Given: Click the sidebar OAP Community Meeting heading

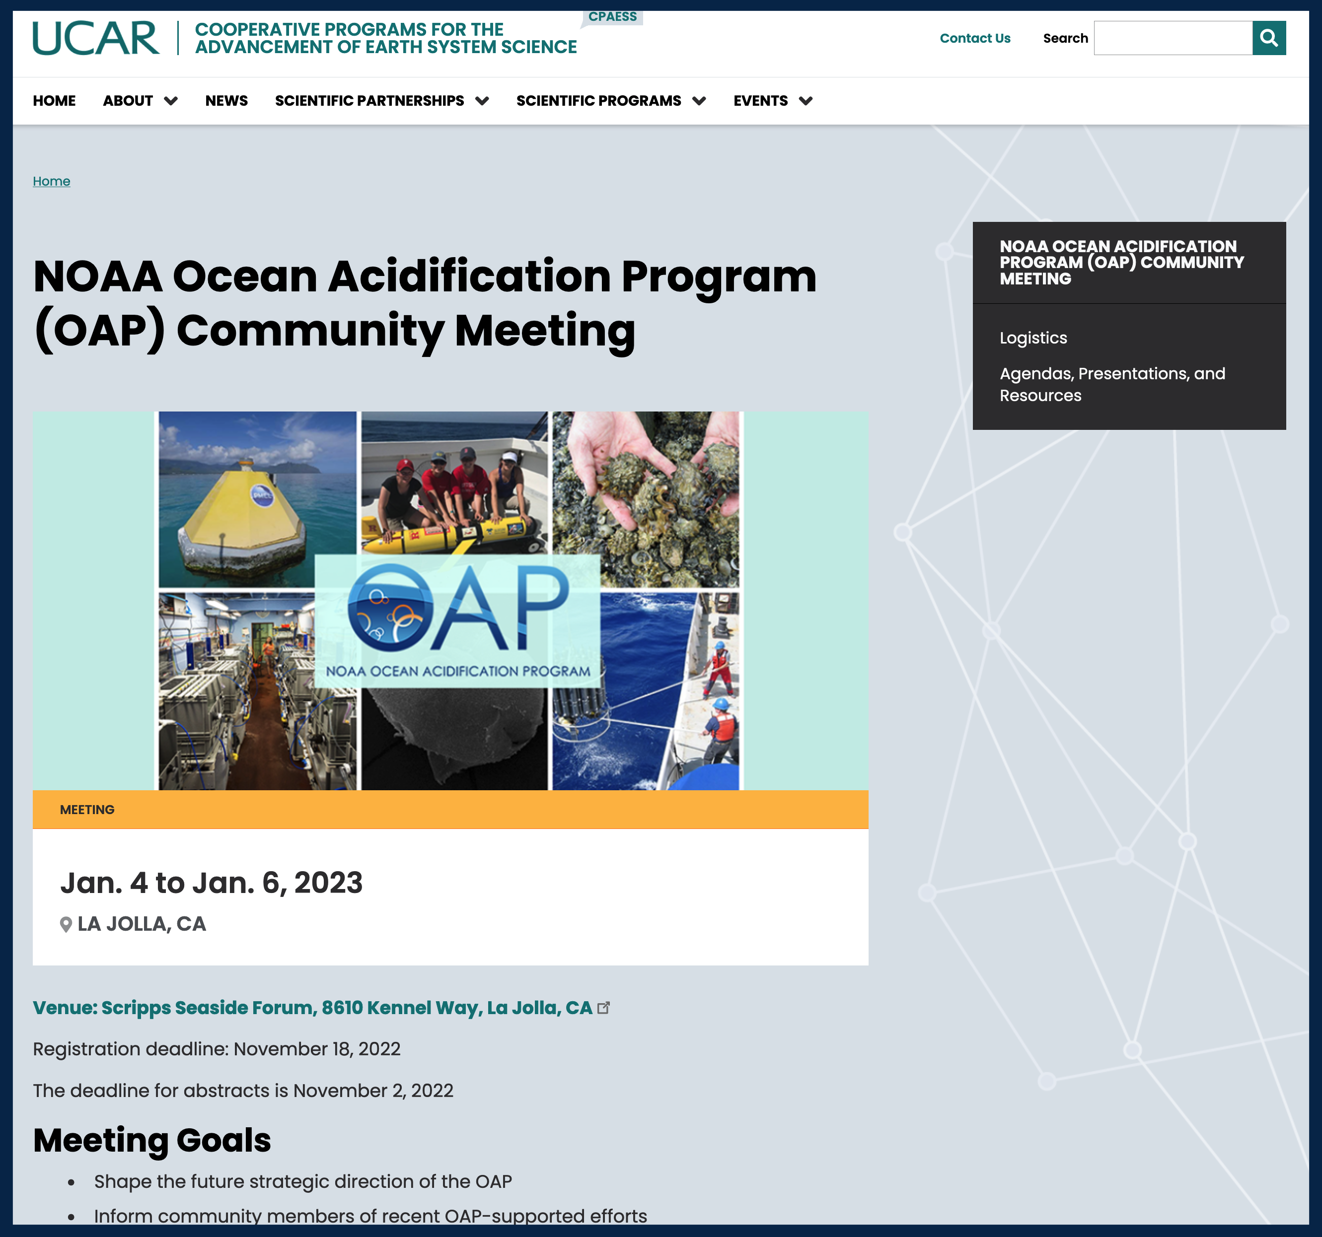Looking at the screenshot, I should (x=1121, y=263).
